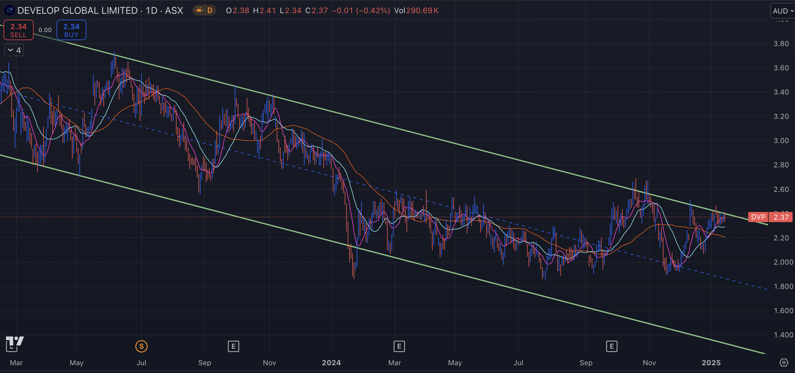Click the 2024 label on time axis

(331, 363)
